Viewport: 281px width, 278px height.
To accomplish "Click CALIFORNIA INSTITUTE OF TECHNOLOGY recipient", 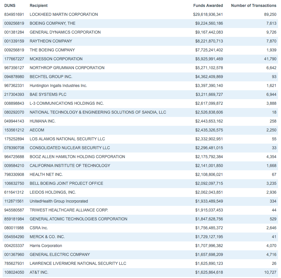I will click(70, 166).
